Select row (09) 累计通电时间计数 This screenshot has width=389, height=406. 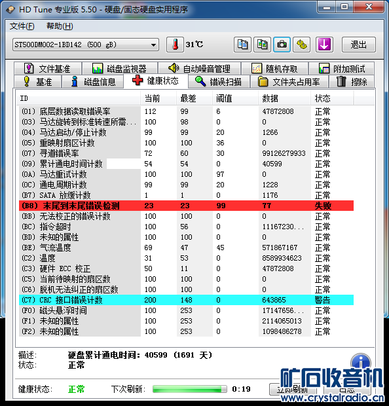point(186,164)
